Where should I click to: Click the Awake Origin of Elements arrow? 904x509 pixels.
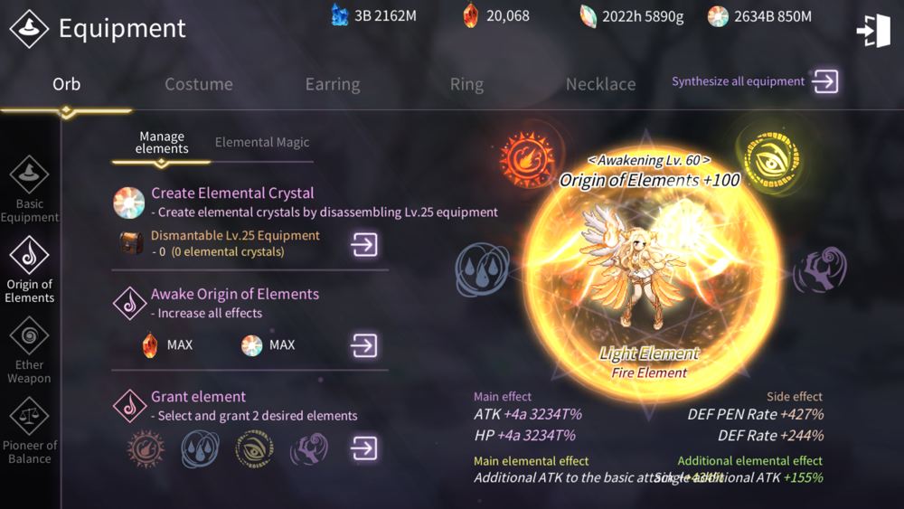coord(364,345)
